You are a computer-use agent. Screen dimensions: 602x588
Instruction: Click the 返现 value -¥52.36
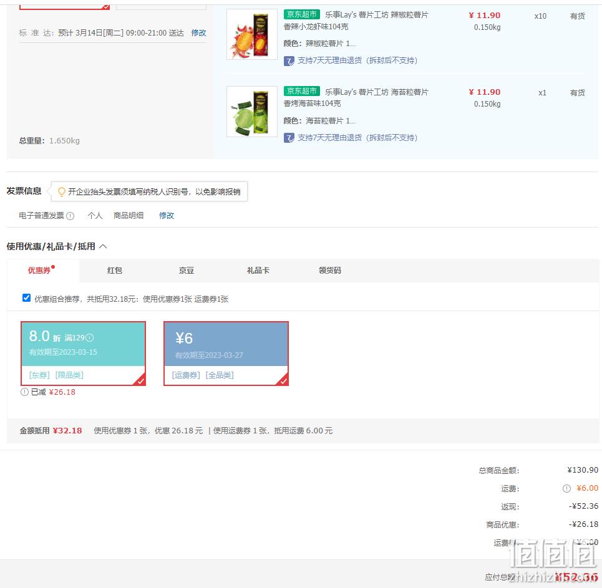pos(583,506)
